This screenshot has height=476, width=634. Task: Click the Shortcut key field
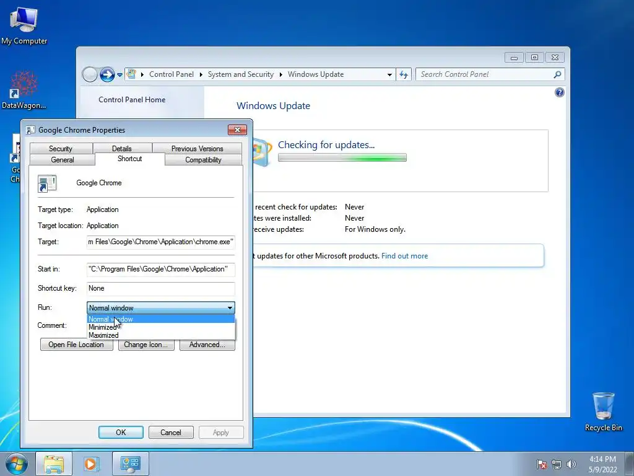click(x=160, y=289)
